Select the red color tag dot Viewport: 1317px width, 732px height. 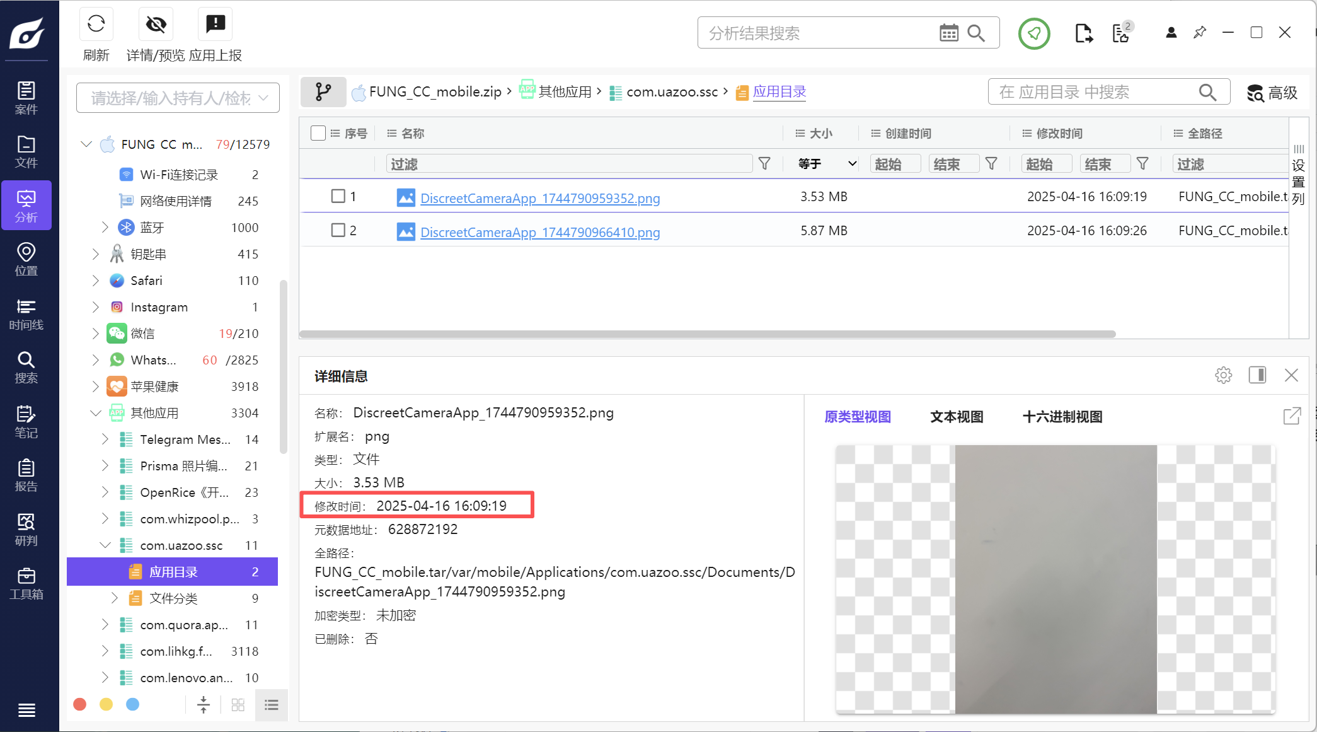pos(80,704)
